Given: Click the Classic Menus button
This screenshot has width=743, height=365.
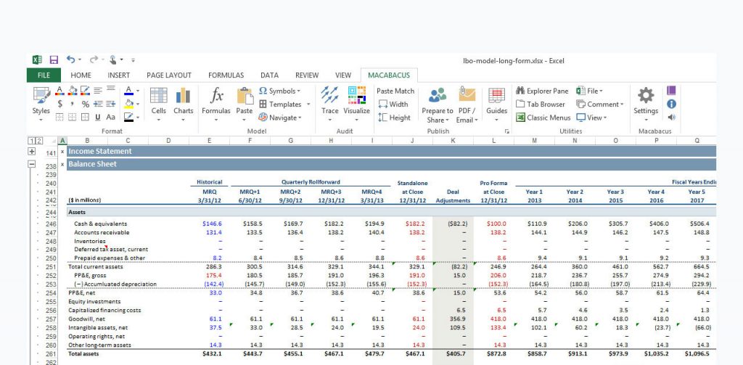Looking at the screenshot, I should (543, 117).
